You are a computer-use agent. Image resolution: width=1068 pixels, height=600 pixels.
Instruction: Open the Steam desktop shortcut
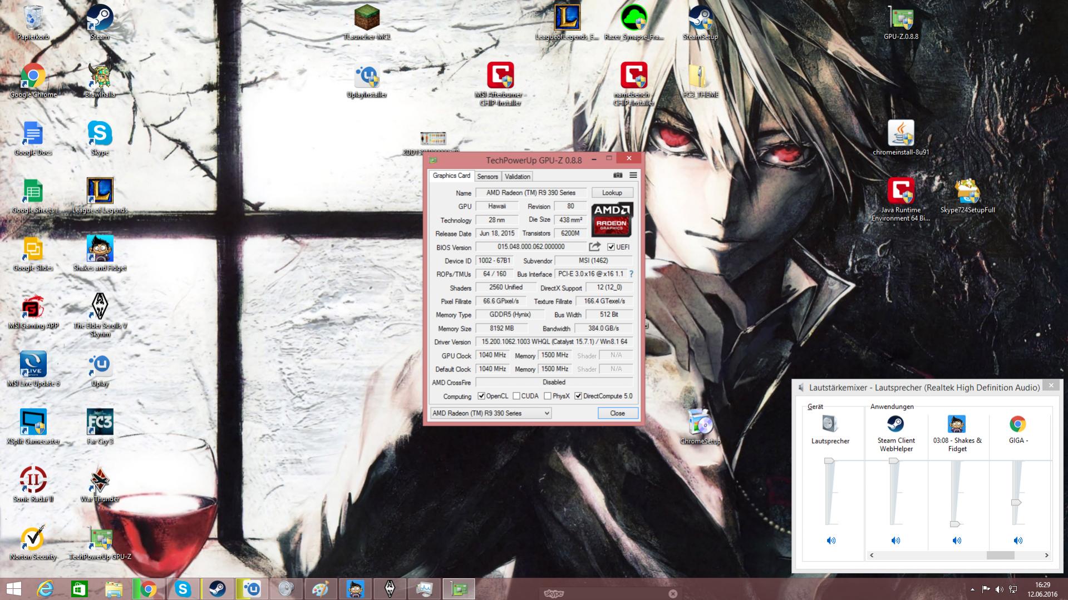pos(100,22)
